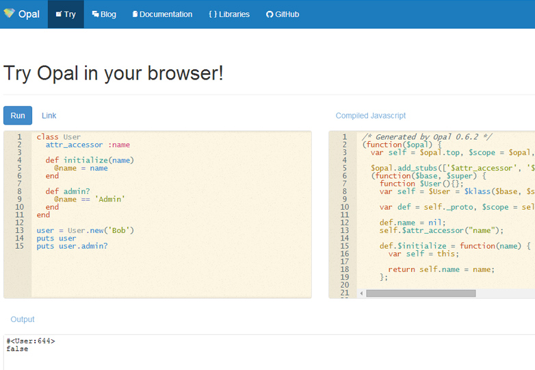Run the Ruby code
535x370 pixels.
[x=18, y=116]
